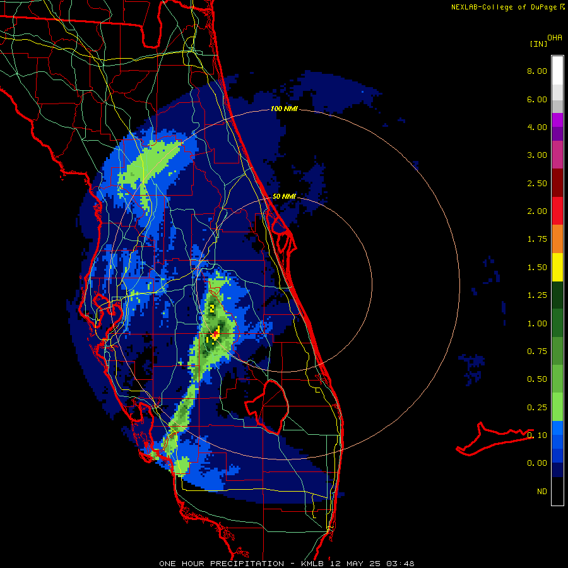Select the 1.25 legend value

(537, 295)
